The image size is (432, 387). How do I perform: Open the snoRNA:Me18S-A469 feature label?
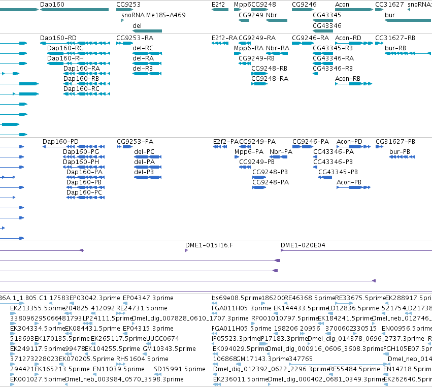coord(153,15)
